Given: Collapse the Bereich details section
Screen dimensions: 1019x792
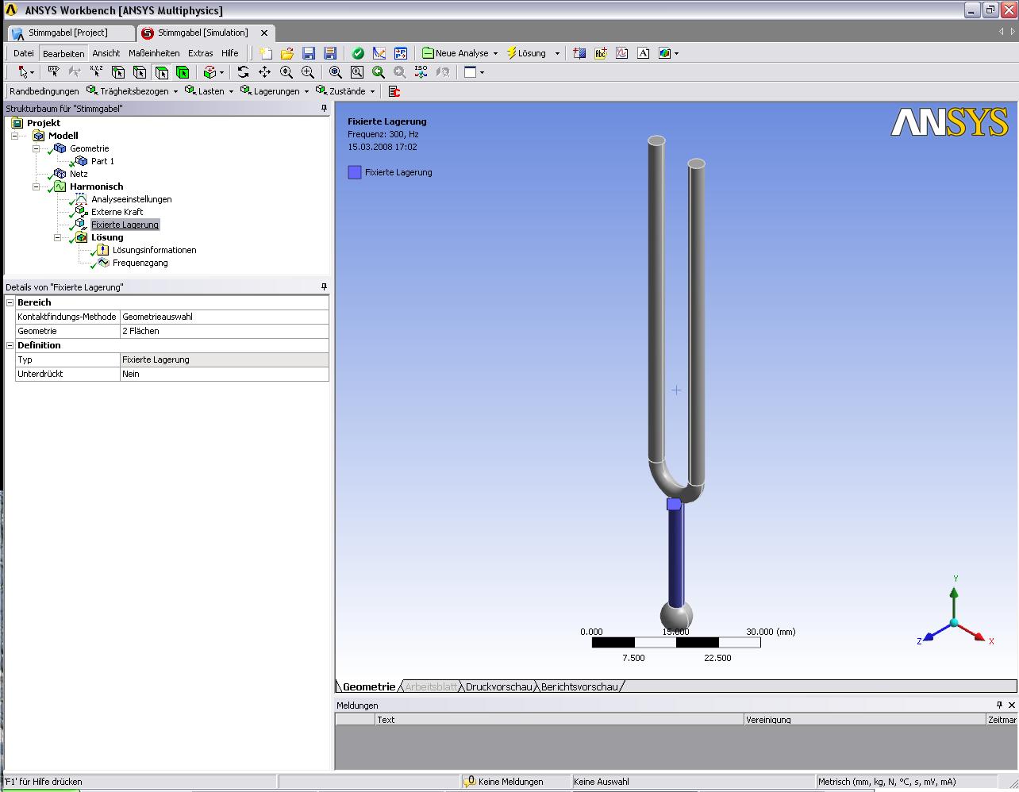Looking at the screenshot, I should (x=10, y=302).
